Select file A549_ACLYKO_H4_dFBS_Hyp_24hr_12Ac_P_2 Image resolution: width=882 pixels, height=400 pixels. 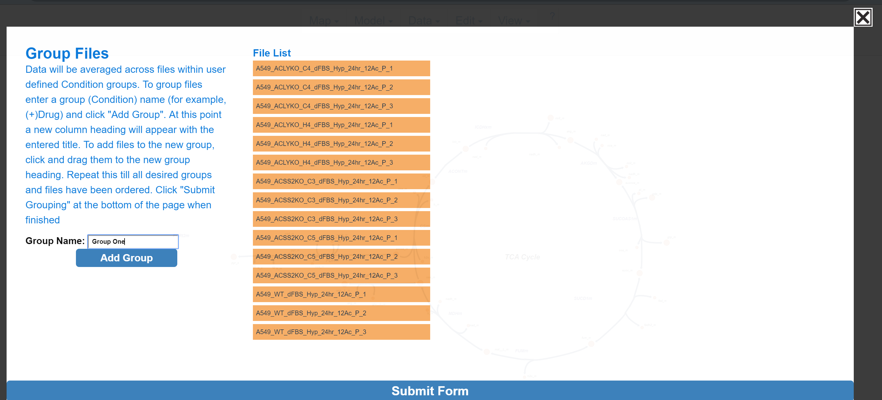[341, 144]
